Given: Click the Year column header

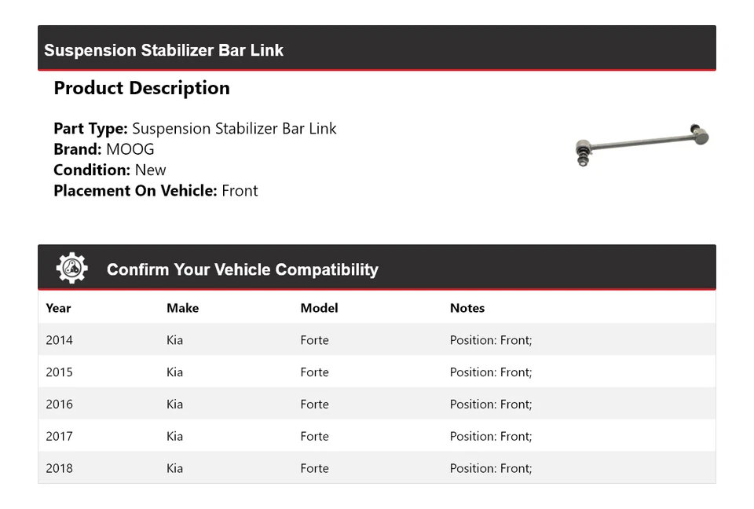Looking at the screenshot, I should click(x=58, y=308).
